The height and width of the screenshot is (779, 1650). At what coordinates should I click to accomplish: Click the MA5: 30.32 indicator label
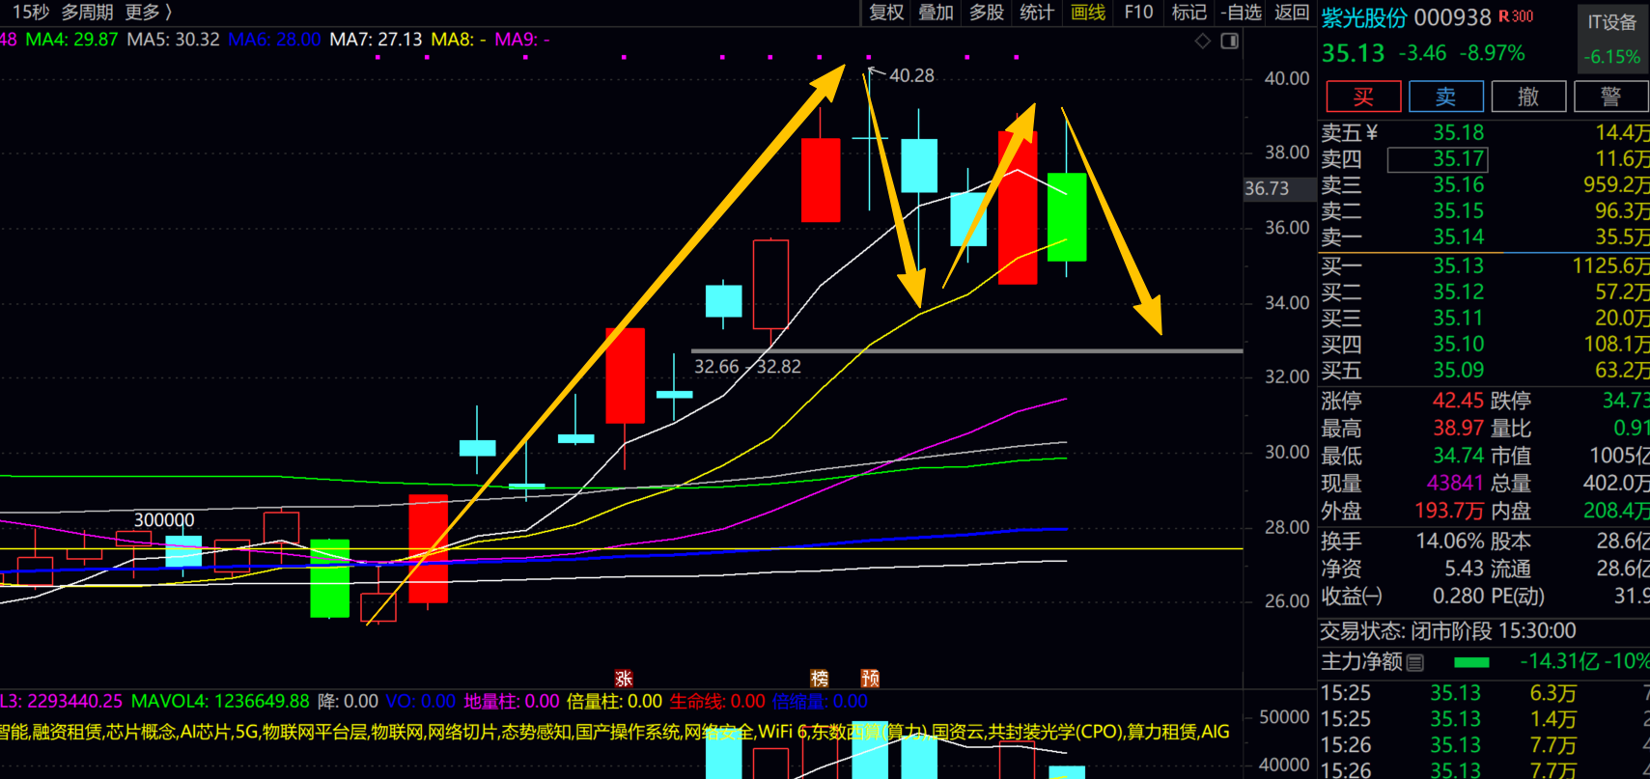(x=174, y=40)
